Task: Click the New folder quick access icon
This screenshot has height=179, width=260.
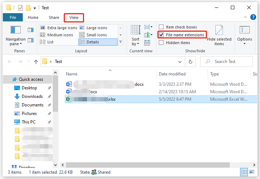Action: pyautogui.click(x=28, y=7)
